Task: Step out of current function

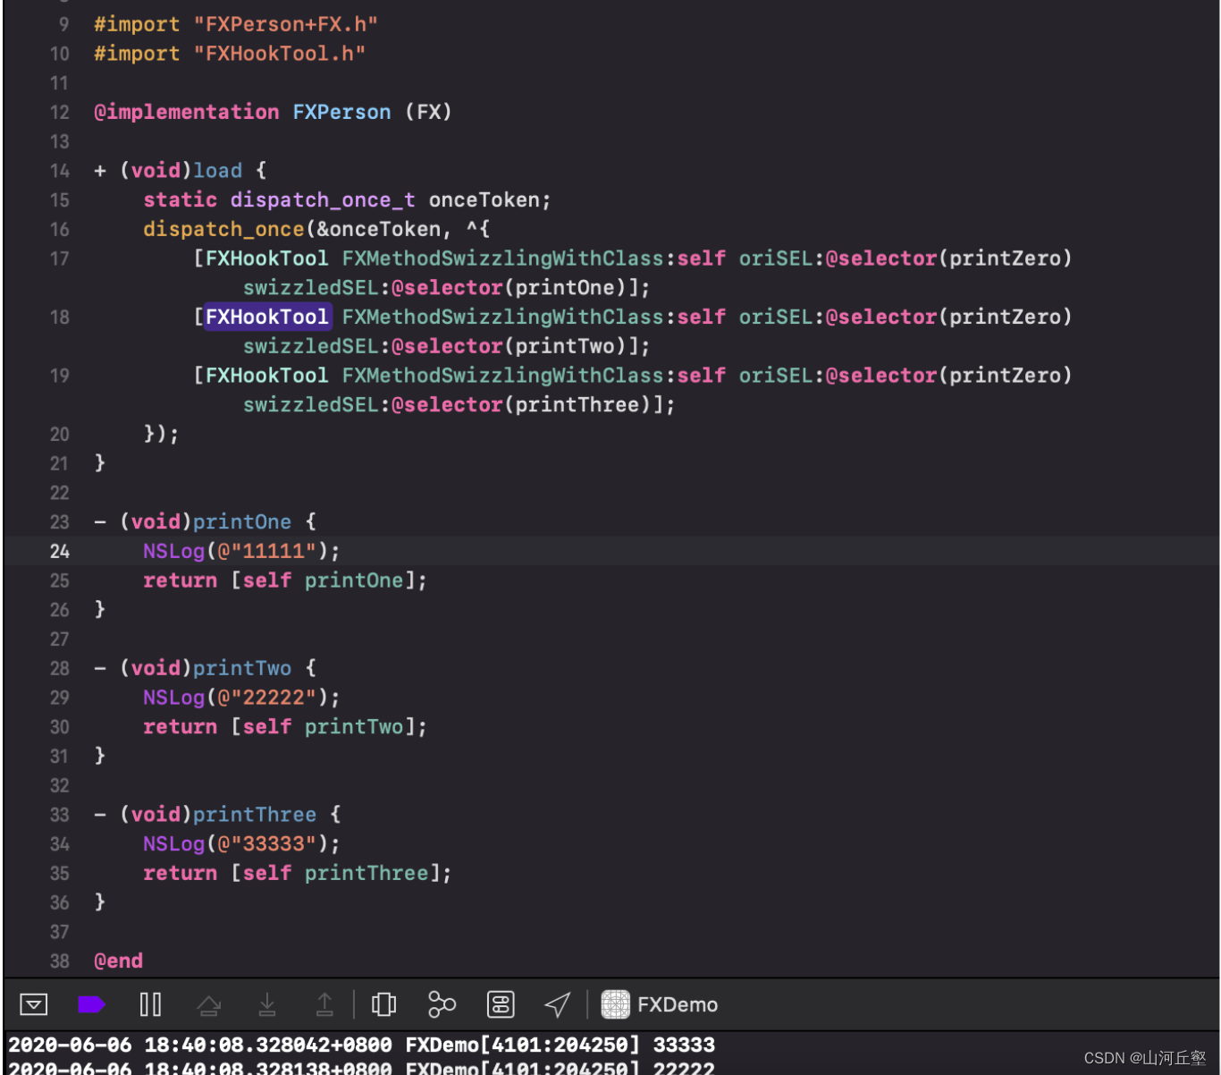Action: click(324, 1005)
